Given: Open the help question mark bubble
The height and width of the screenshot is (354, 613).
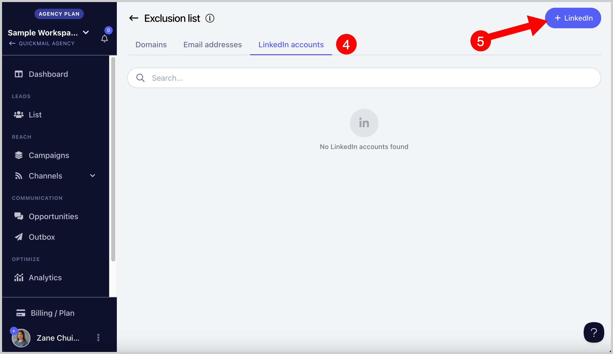Looking at the screenshot, I should [594, 332].
